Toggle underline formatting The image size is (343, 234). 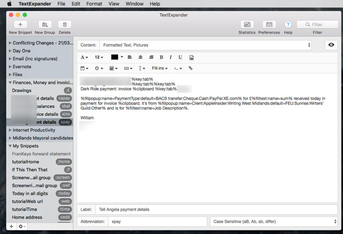[180, 57]
